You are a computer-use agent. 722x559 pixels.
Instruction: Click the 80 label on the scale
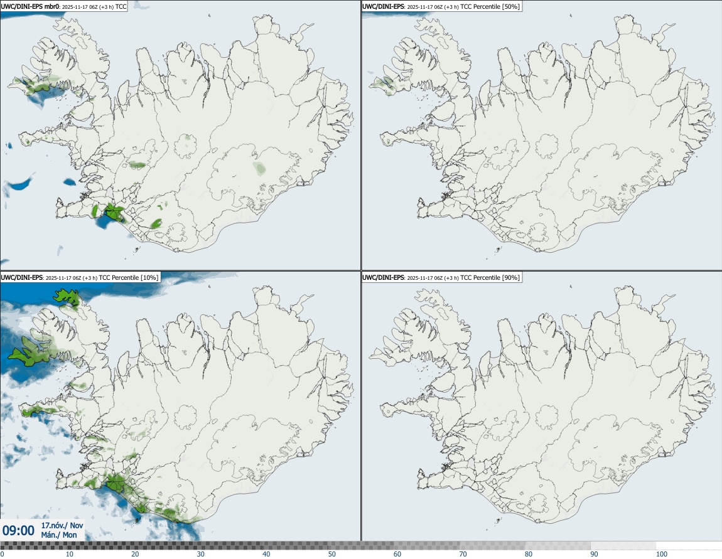529,554
